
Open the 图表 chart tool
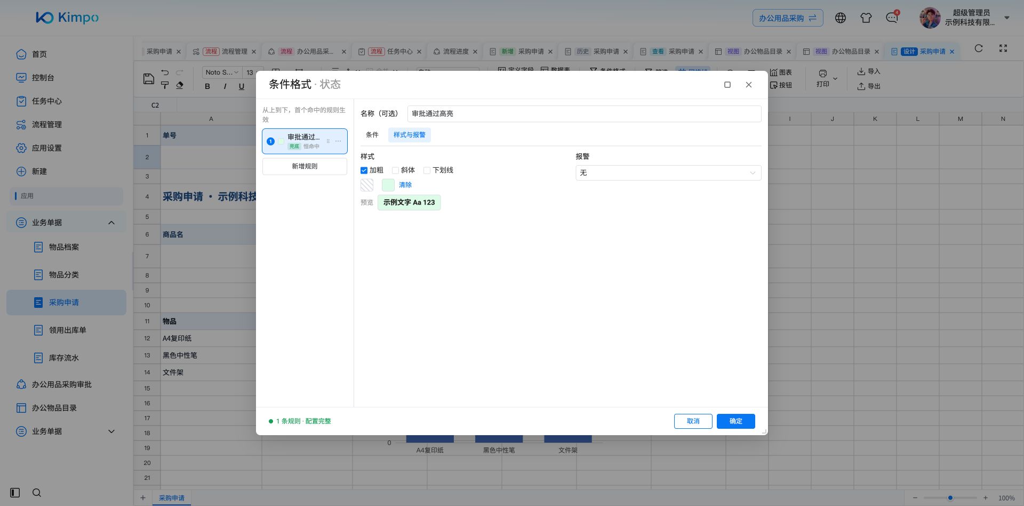click(x=781, y=72)
